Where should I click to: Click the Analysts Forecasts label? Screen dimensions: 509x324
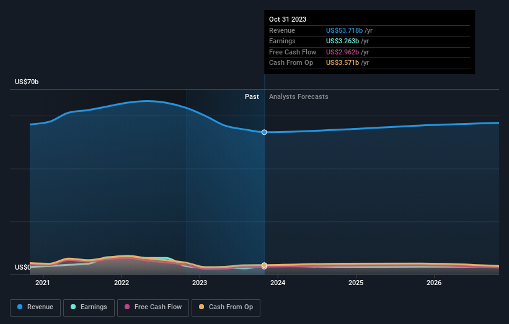coord(299,97)
